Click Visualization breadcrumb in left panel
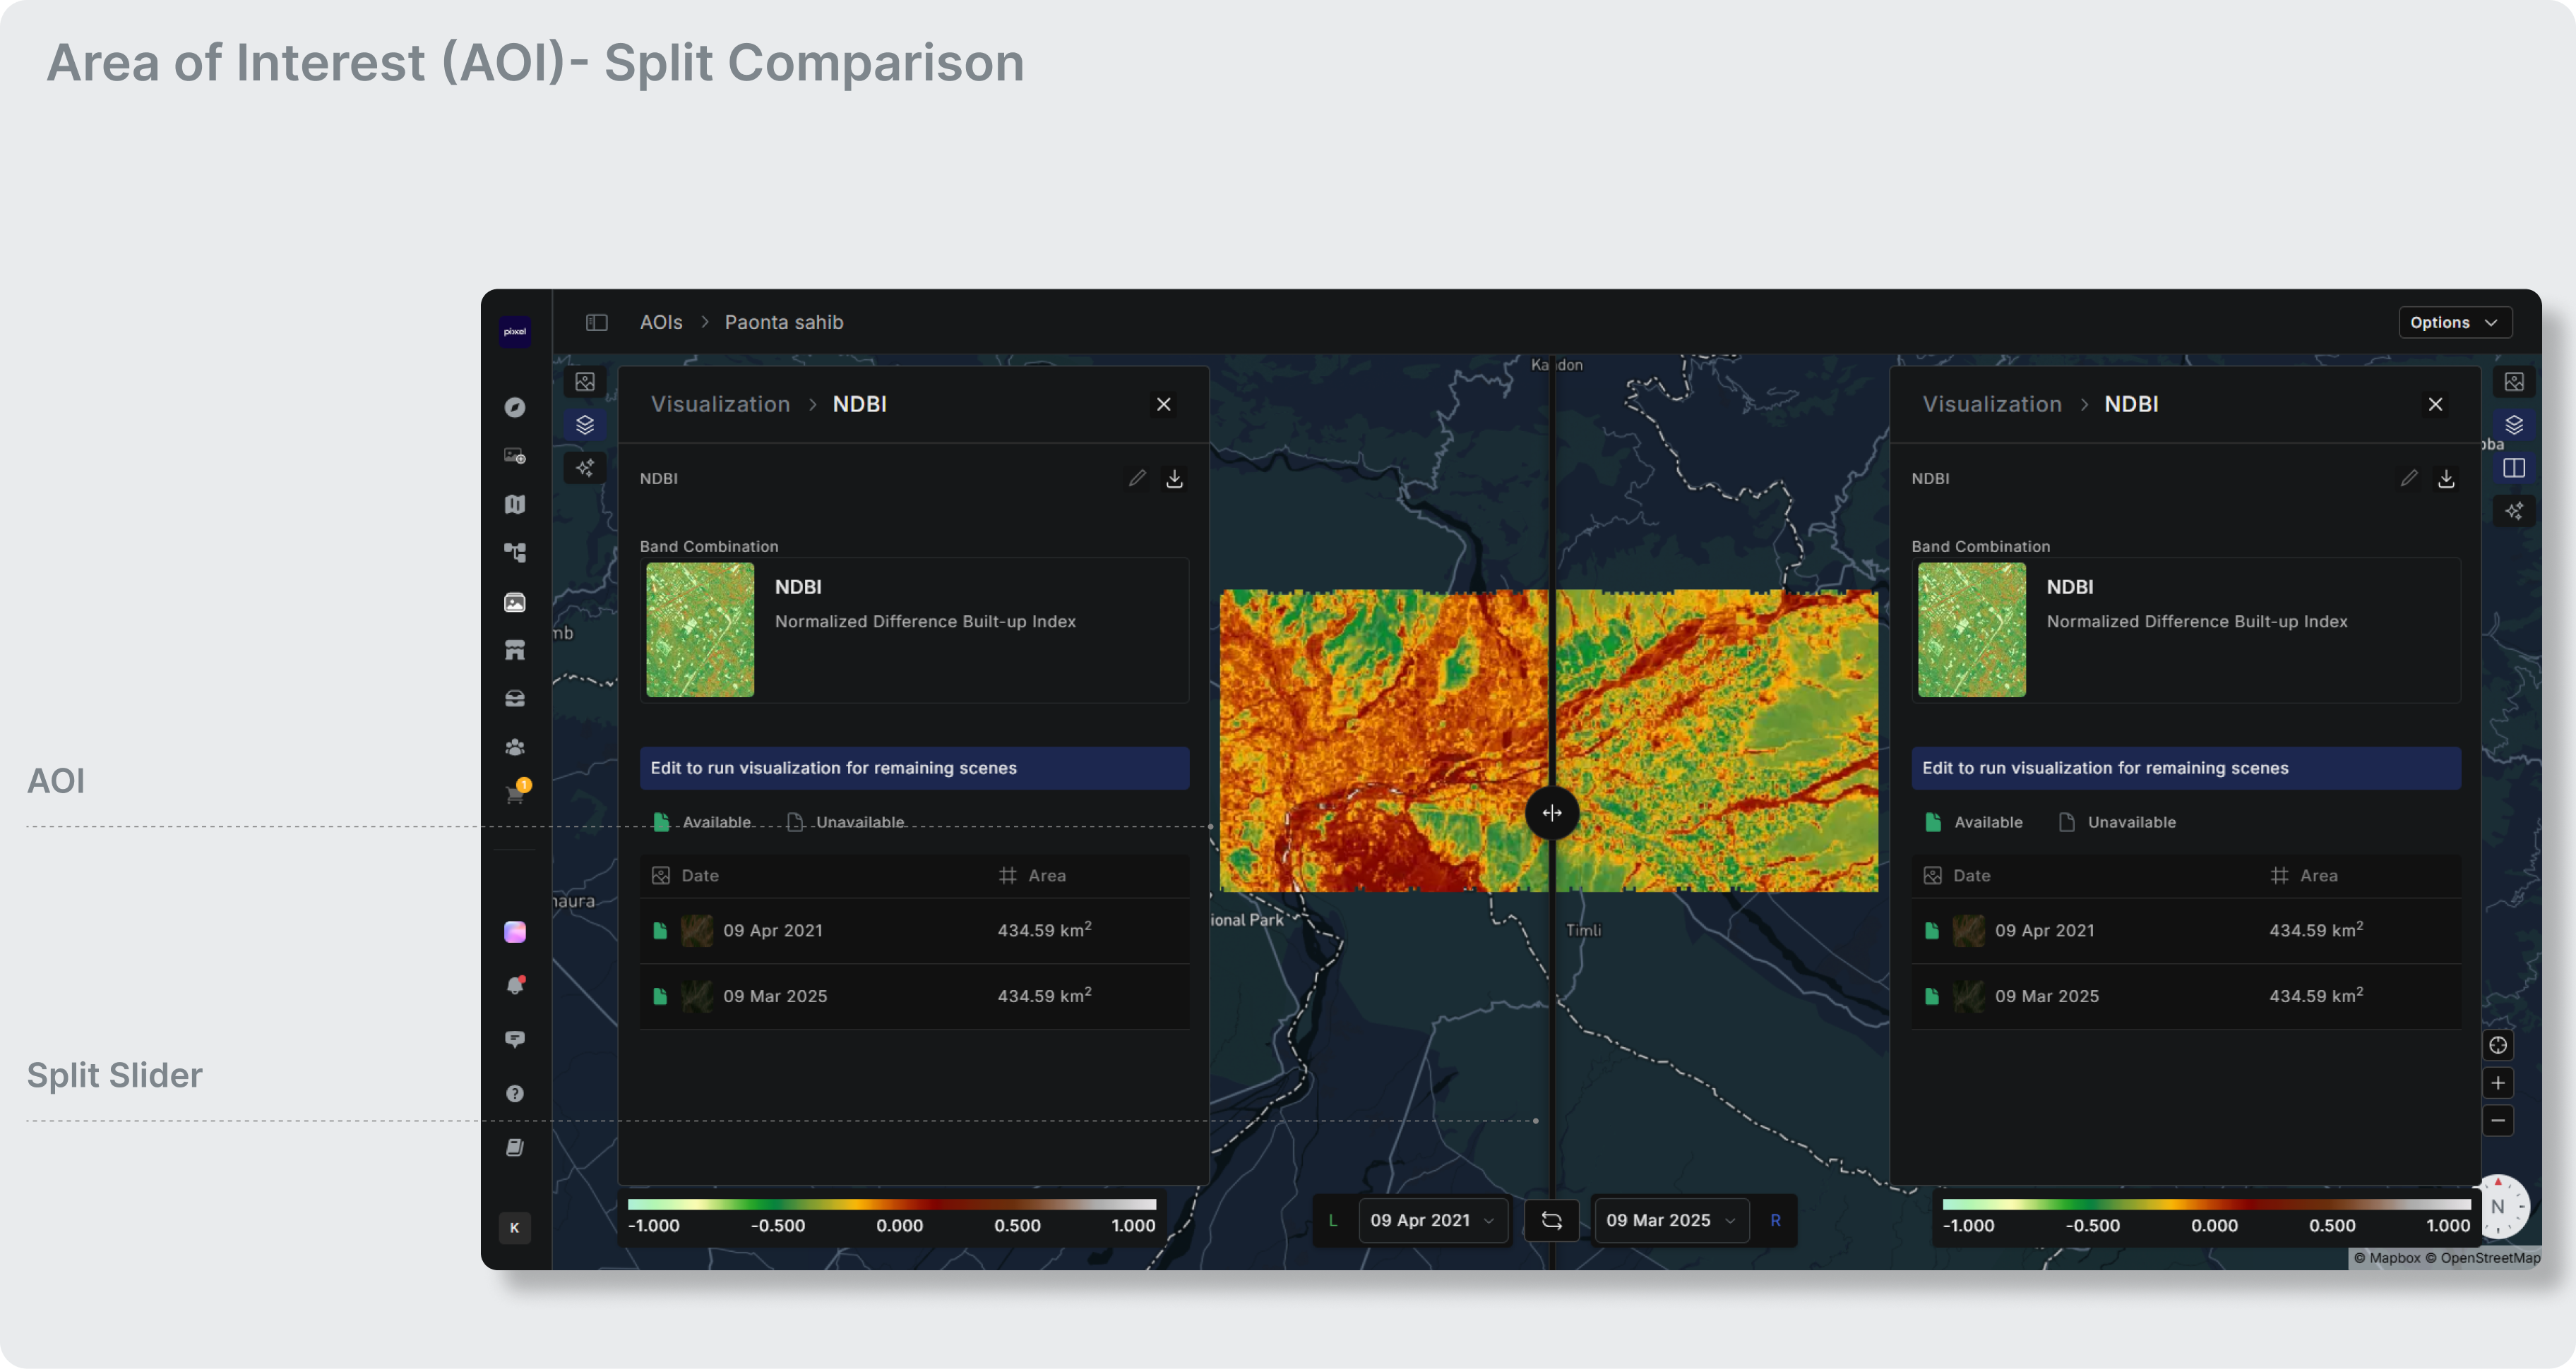 (720, 404)
